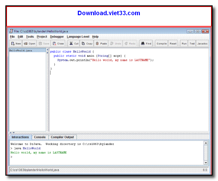Click the Undo toolbar button
This screenshot has width=218, height=181.
(x=115, y=44)
